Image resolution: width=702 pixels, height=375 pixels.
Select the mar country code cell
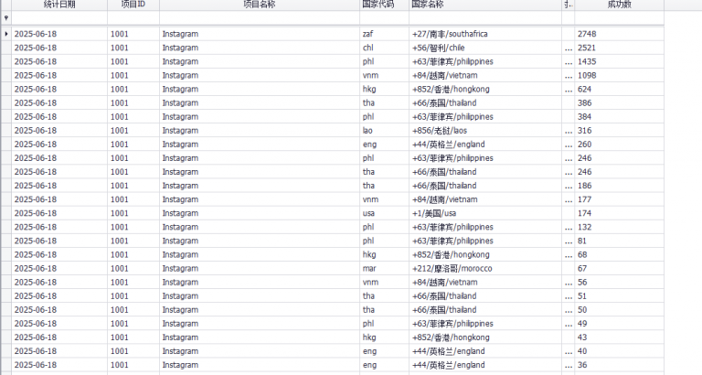(x=385, y=268)
